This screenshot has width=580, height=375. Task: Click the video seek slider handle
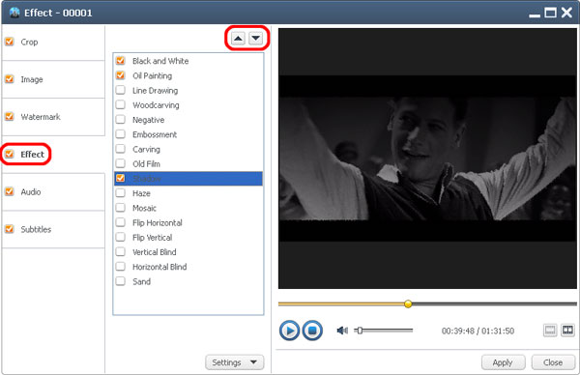point(408,303)
